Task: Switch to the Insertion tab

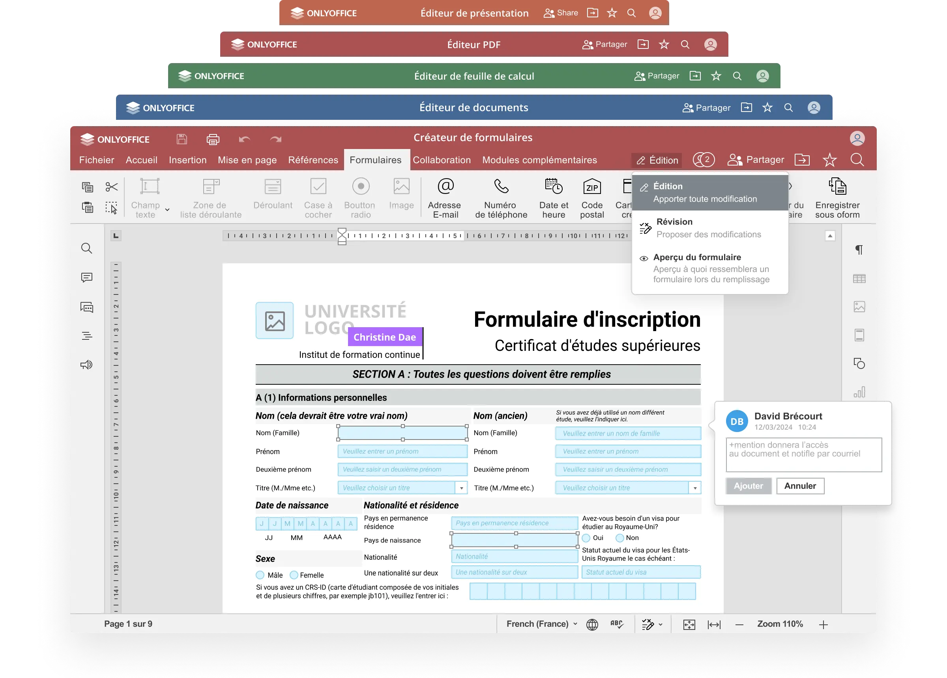Action: [x=187, y=160]
